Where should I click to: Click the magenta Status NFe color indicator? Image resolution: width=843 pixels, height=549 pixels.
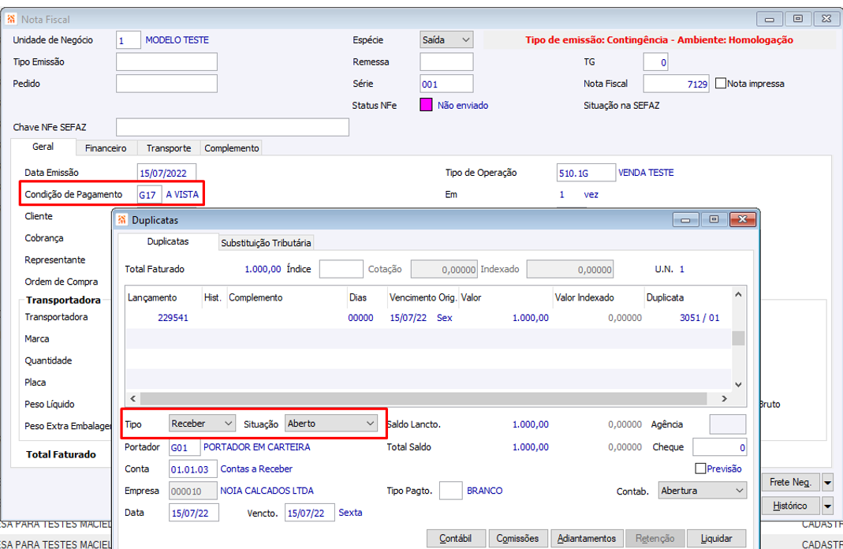pos(426,105)
